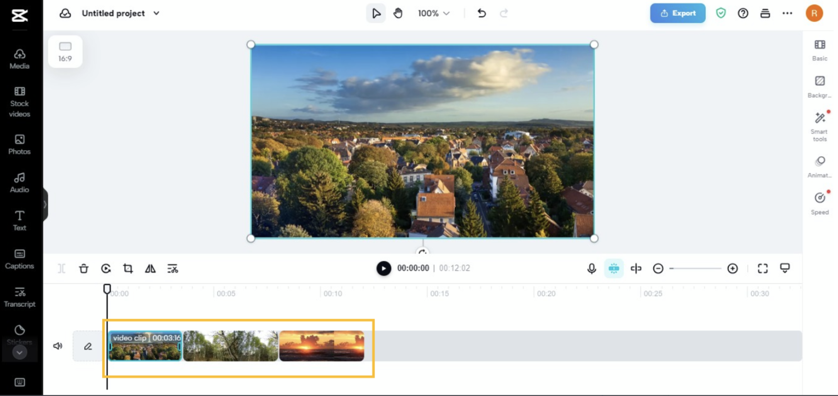Open the Text panel
Image resolution: width=838 pixels, height=396 pixels.
(20, 221)
